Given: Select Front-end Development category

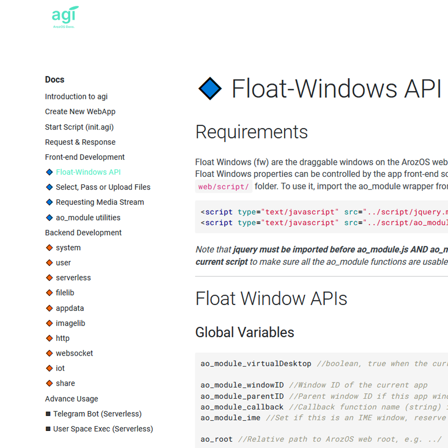Looking at the screenshot, I should pos(85,157).
